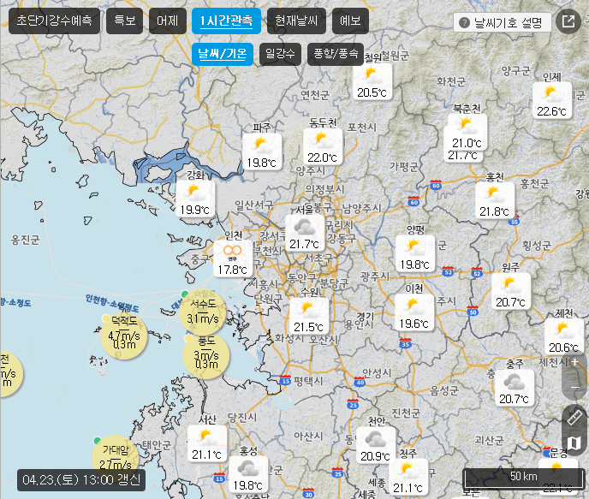Click the 청주 weather card 21.1℃
The height and width of the screenshot is (499, 589).
[x=408, y=478]
